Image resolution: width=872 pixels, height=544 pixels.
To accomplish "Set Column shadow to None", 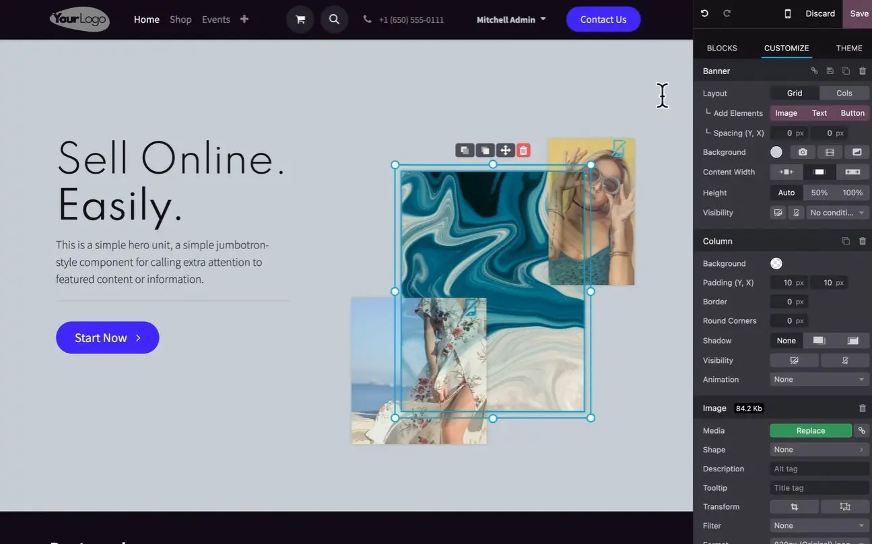I will click(786, 341).
